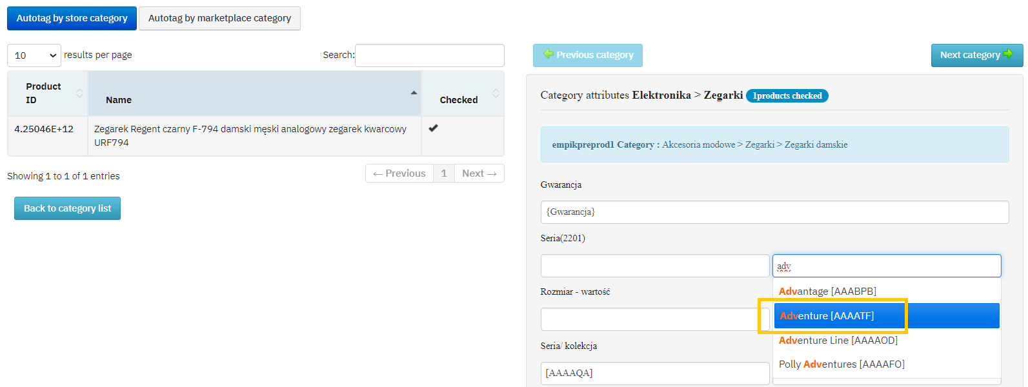Select Advantage [AAABPB] from suggestions
The image size is (1028, 387).
point(827,292)
